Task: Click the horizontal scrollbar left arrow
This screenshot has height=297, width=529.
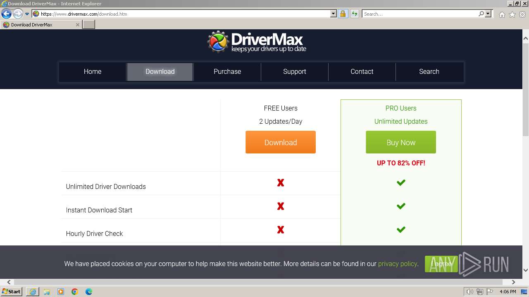Action: pos(9,282)
